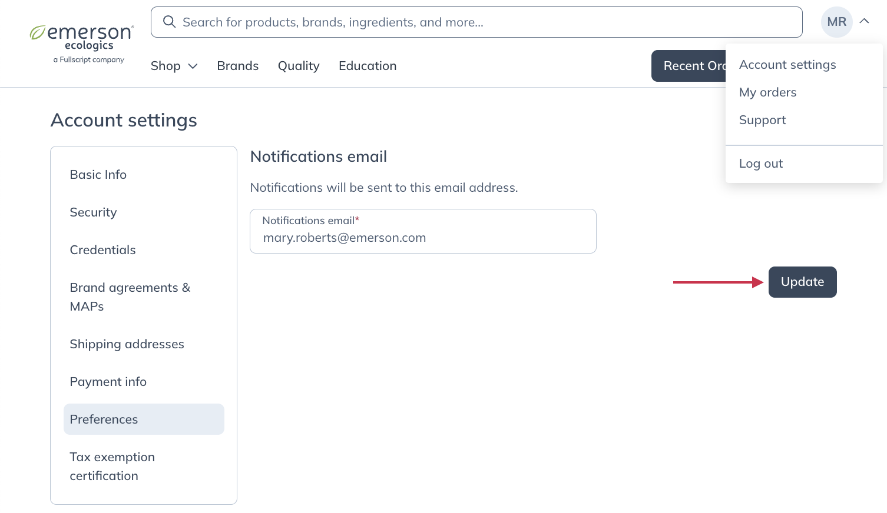Open Account settings from the dropdown menu

pyautogui.click(x=787, y=65)
